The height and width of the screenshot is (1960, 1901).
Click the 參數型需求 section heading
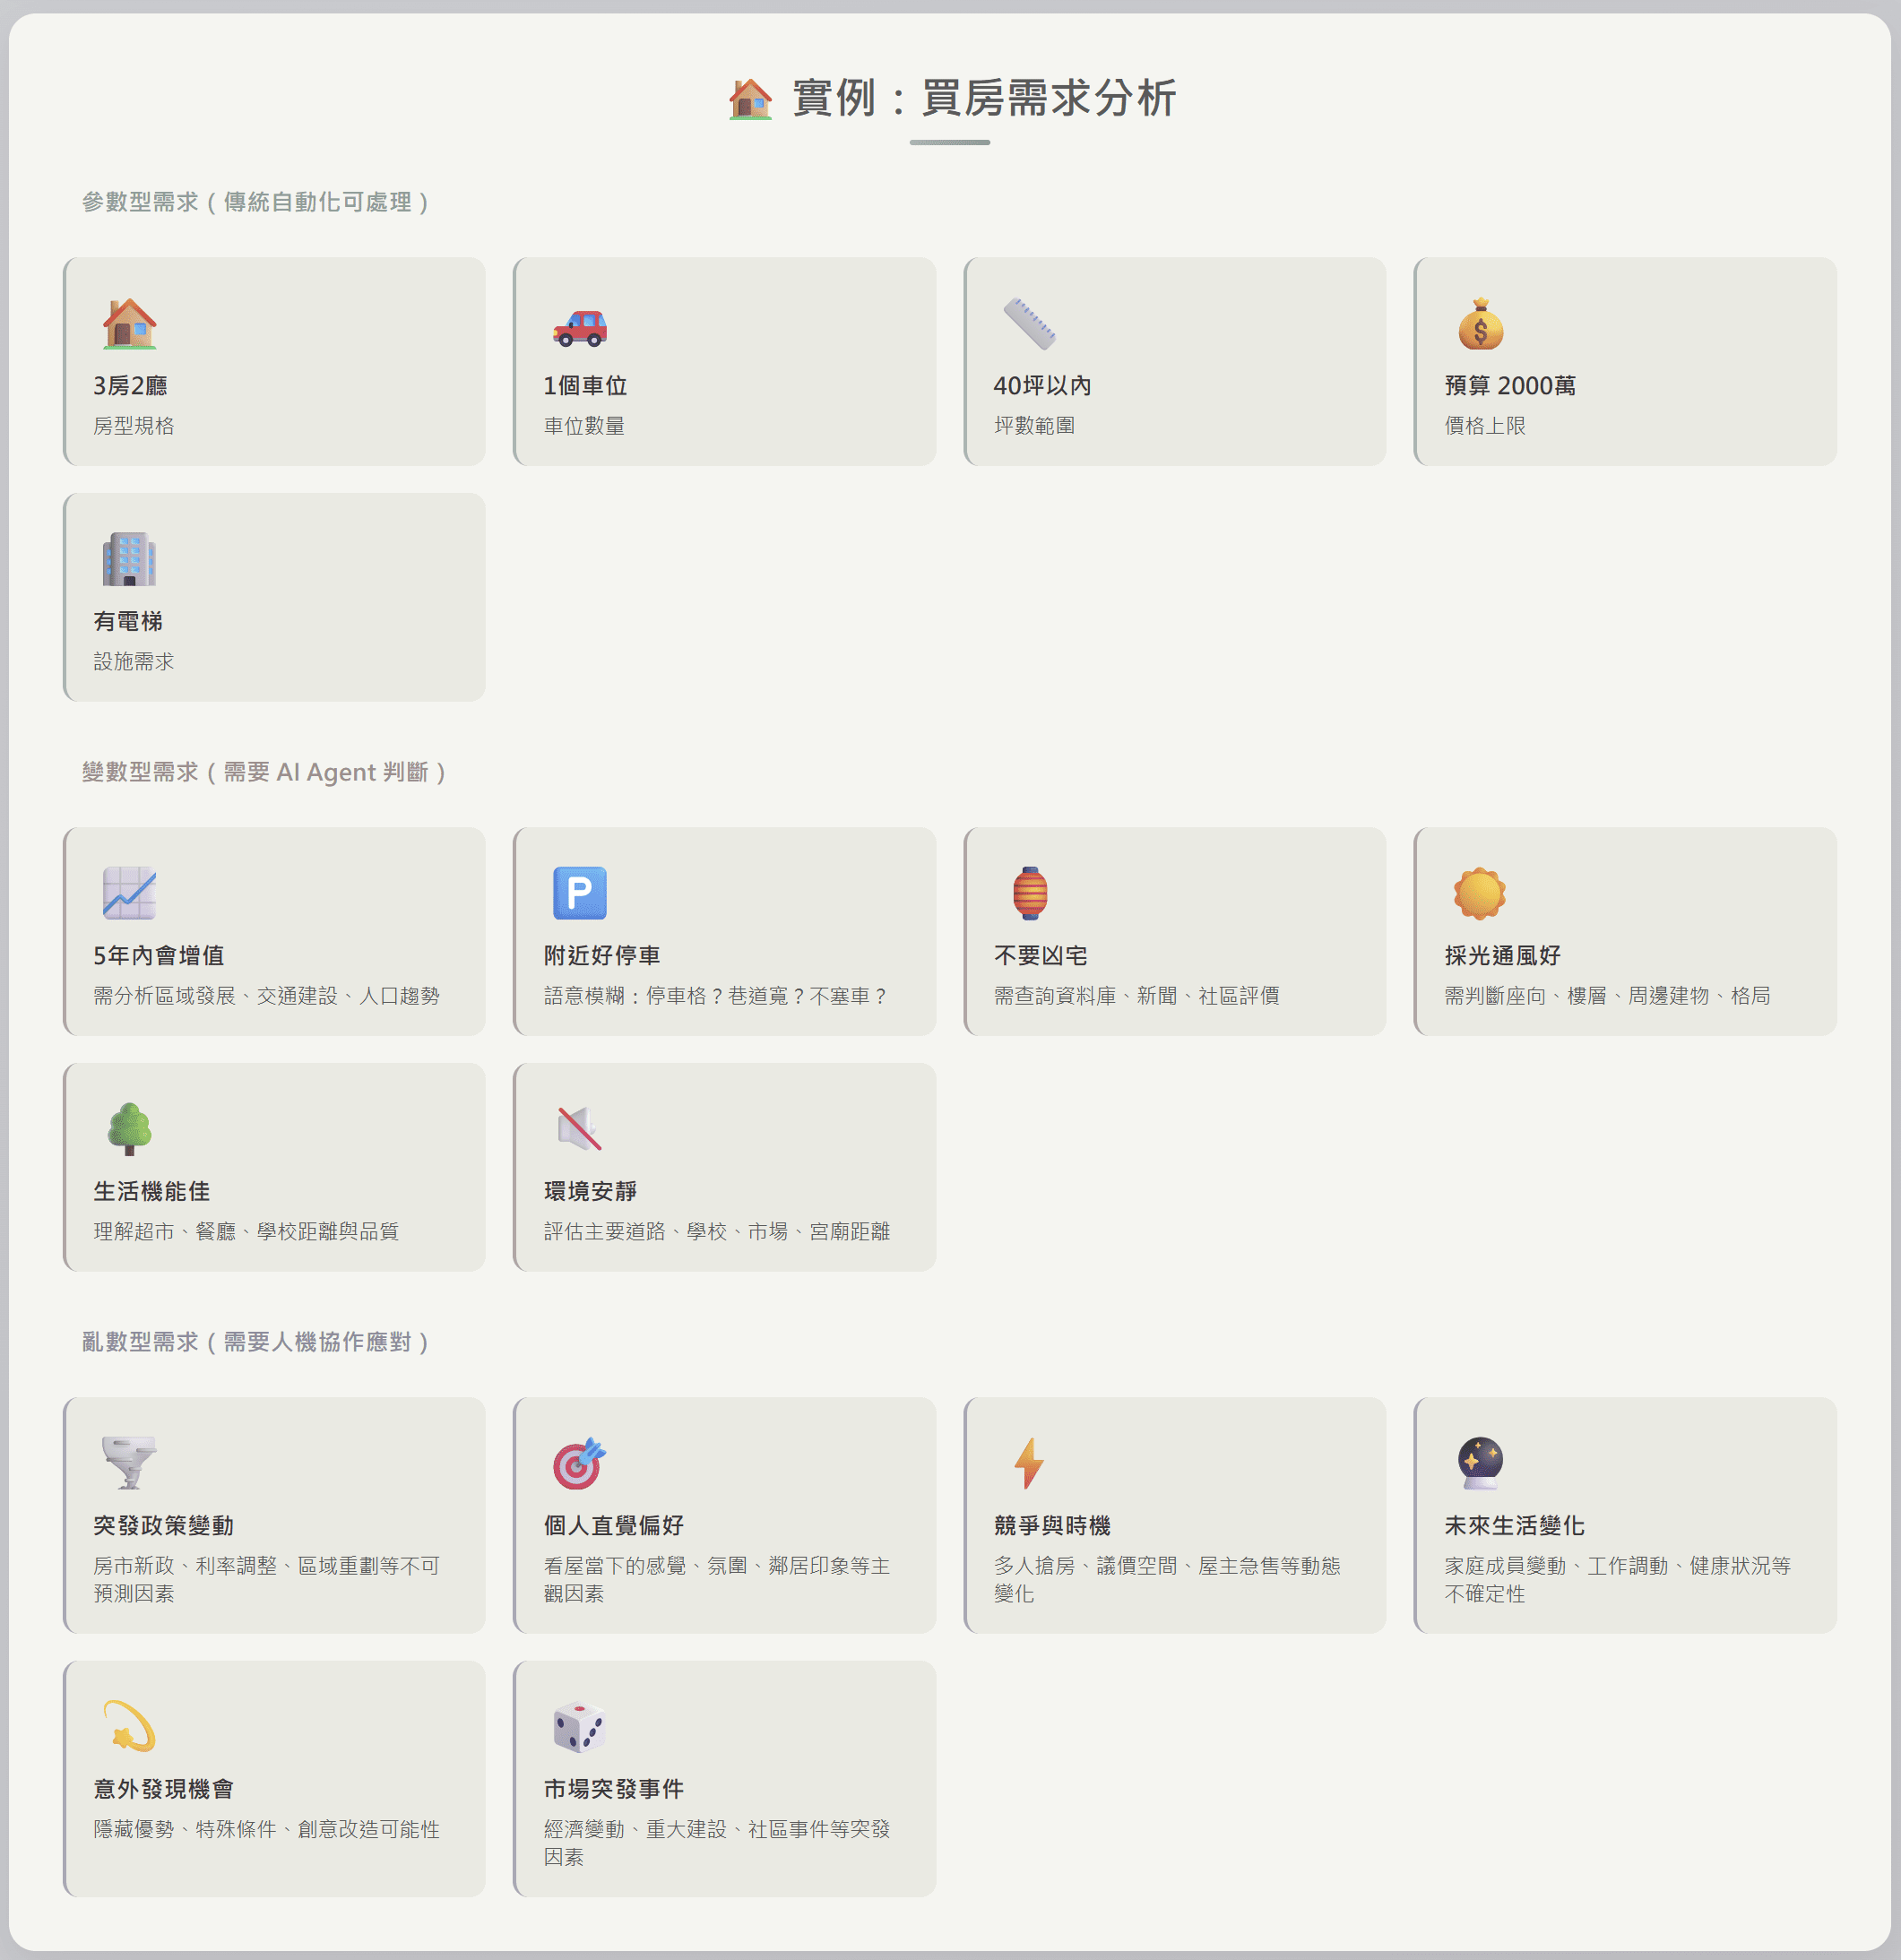tap(256, 202)
